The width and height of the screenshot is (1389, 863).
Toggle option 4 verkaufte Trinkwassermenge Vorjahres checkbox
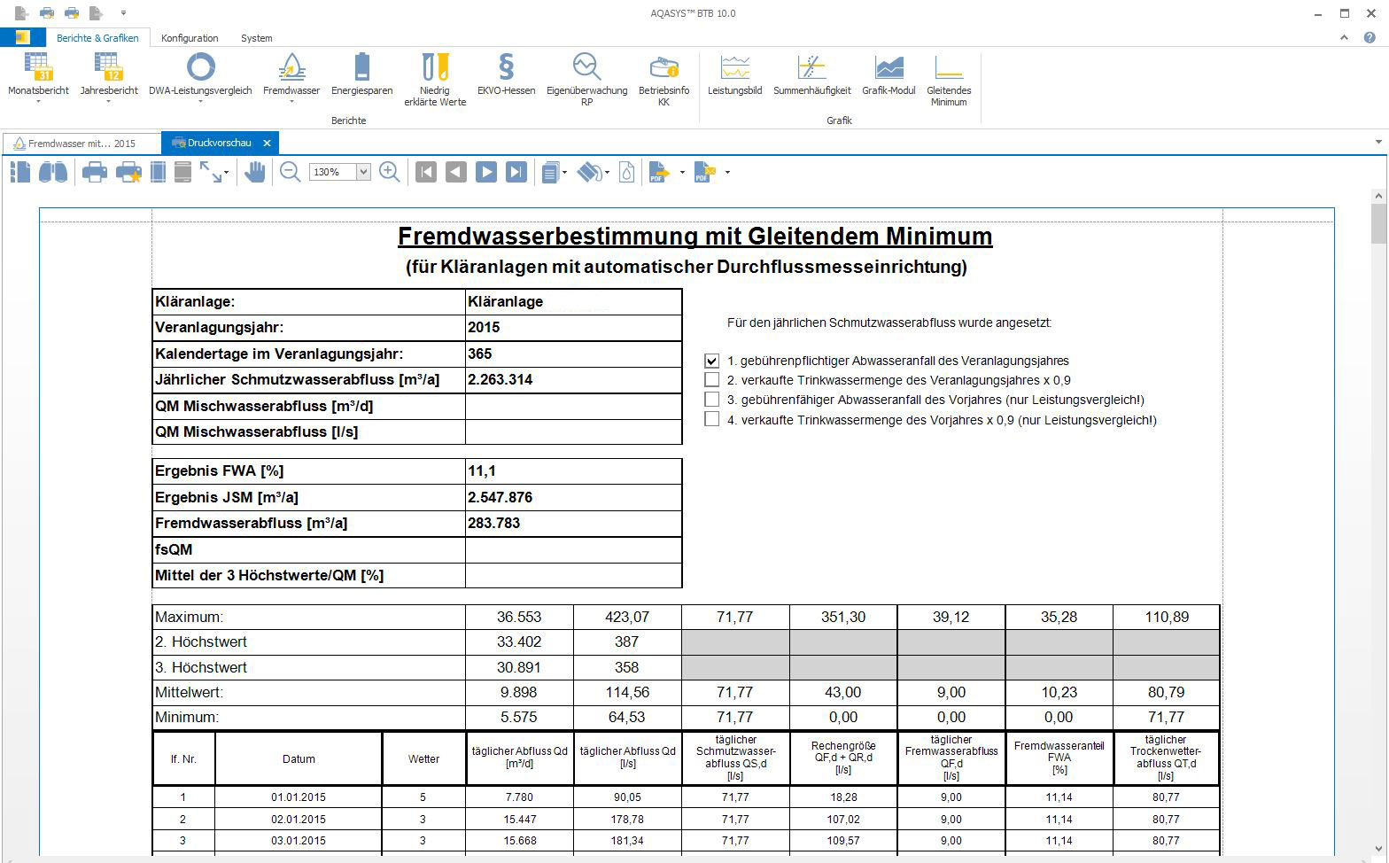point(711,419)
